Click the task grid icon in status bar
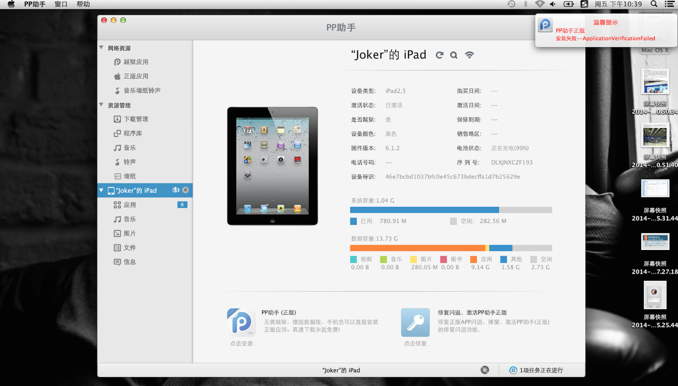Viewport: 678px width, 386px height. pyautogui.click(x=513, y=370)
